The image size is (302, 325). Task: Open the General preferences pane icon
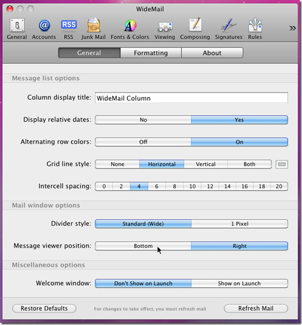click(17, 29)
